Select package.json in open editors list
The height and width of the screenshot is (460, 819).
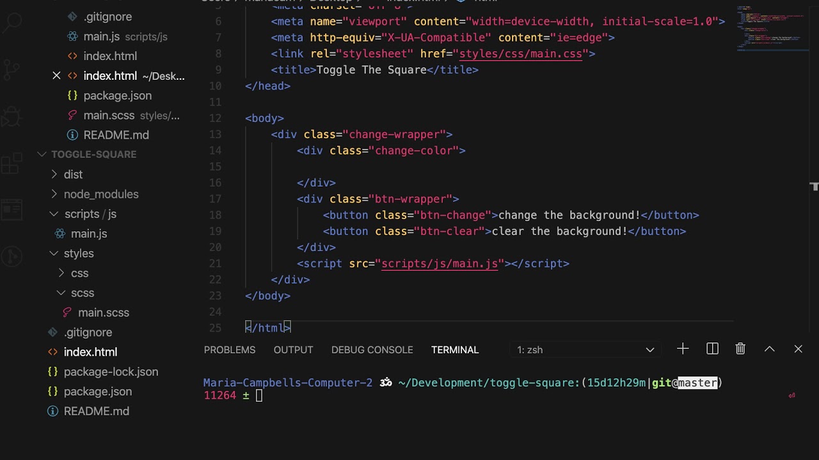(x=117, y=96)
